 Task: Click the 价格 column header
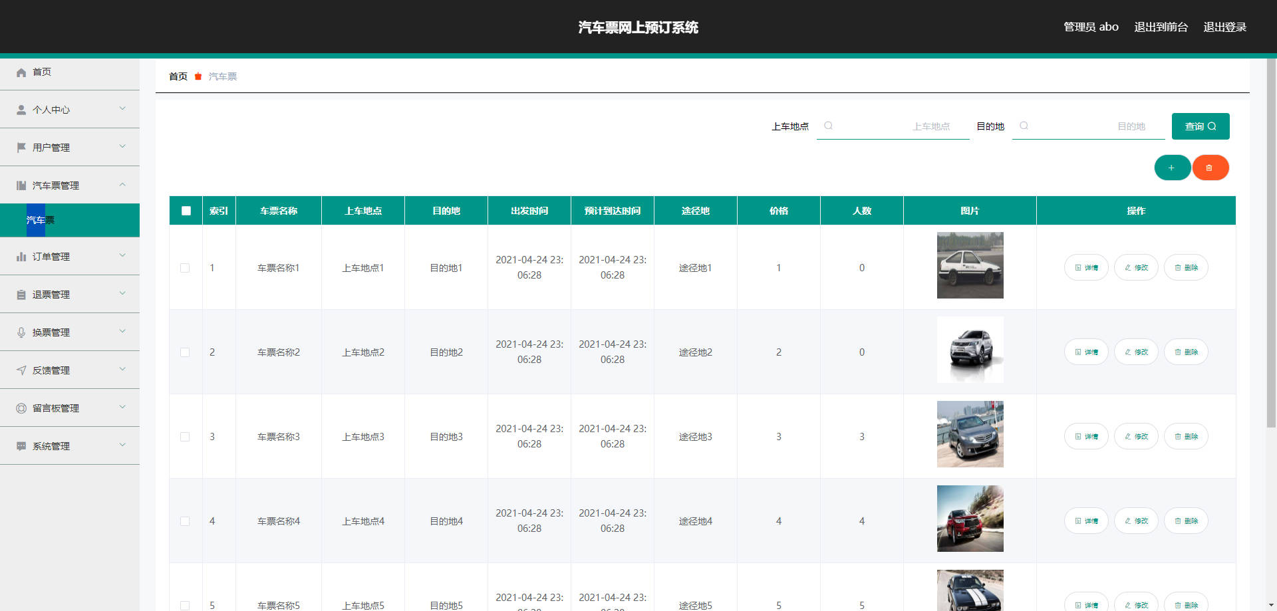coord(779,211)
